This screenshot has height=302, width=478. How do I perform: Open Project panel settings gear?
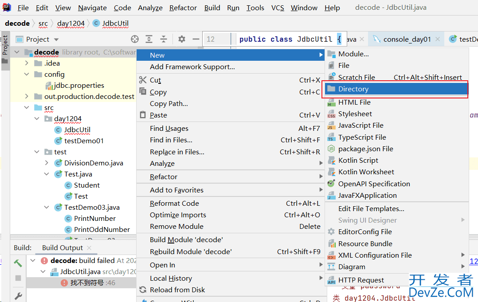click(x=182, y=39)
